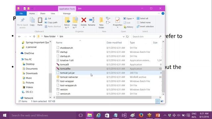212x119 pixels.
Task: Switch to large icons view layout
Action: [162, 101]
